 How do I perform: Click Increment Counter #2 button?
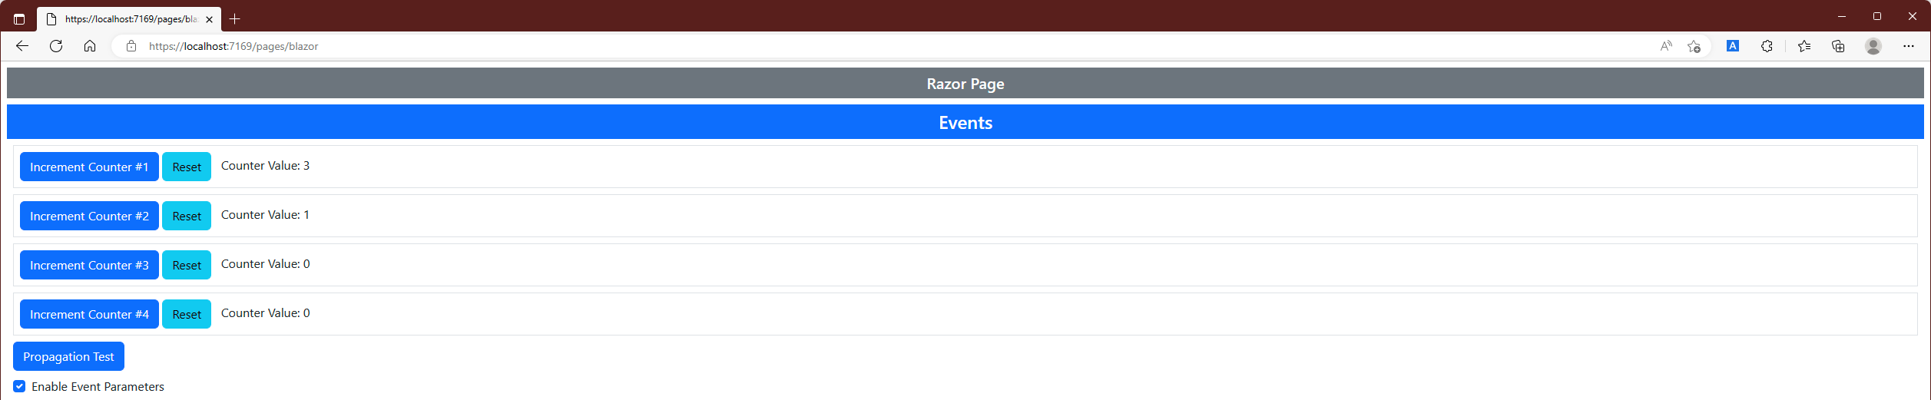click(89, 216)
